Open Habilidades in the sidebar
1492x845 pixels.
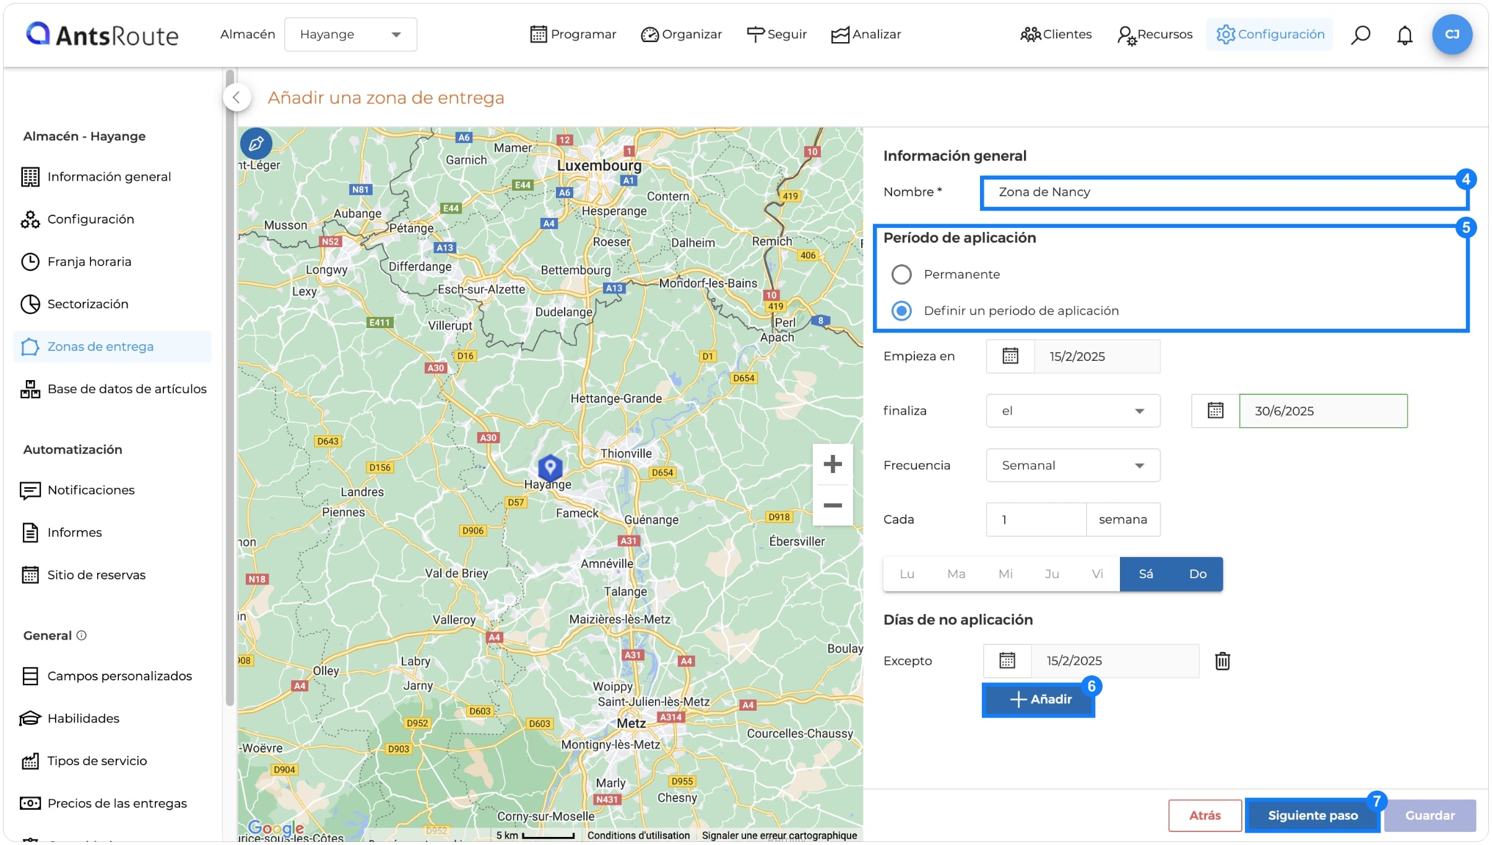tap(111, 718)
